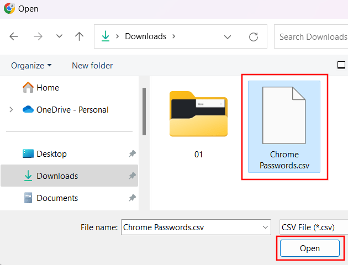Select Desktop in the navigation pane

click(51, 154)
